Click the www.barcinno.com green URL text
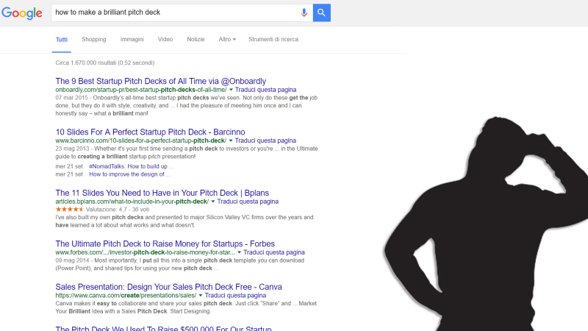The height and width of the screenshot is (331, 588). coord(141,140)
